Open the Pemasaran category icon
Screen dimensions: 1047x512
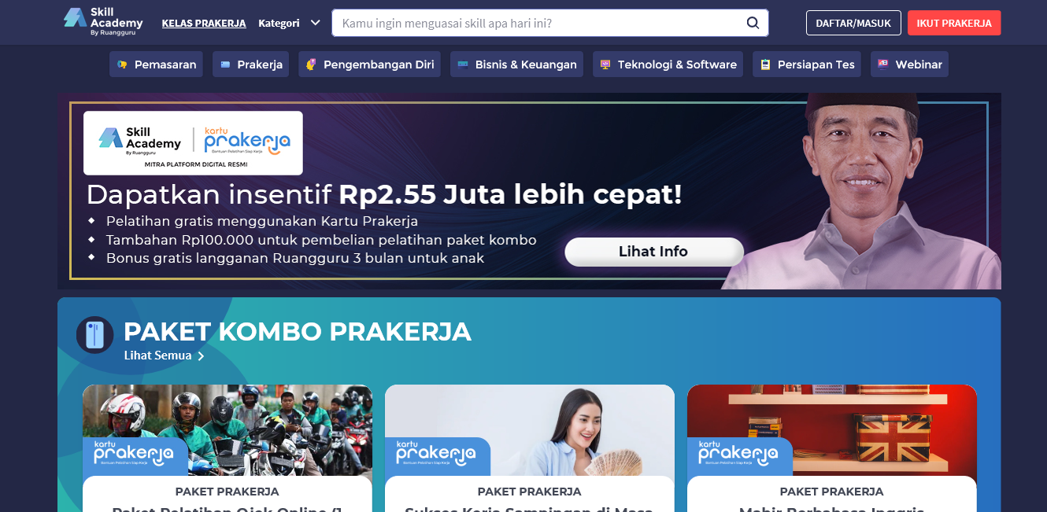coord(122,64)
